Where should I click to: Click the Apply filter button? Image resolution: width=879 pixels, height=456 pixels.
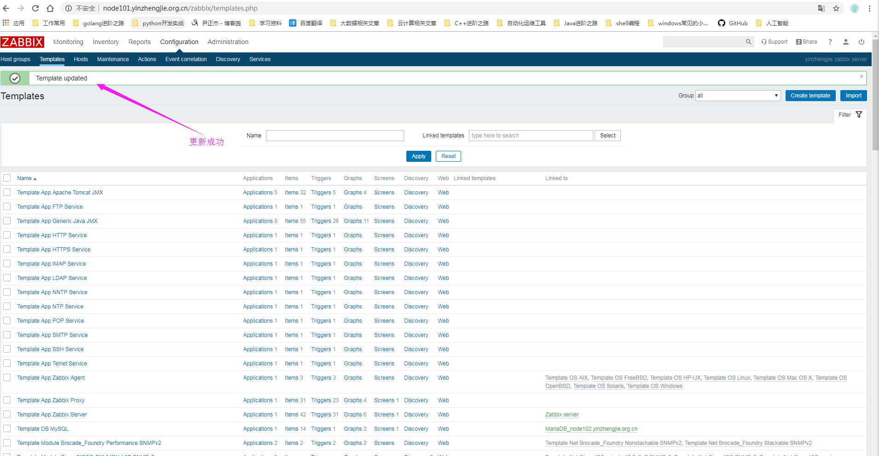(419, 156)
